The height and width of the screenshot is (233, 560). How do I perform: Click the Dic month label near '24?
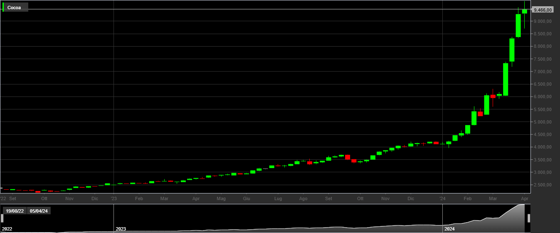click(x=411, y=199)
